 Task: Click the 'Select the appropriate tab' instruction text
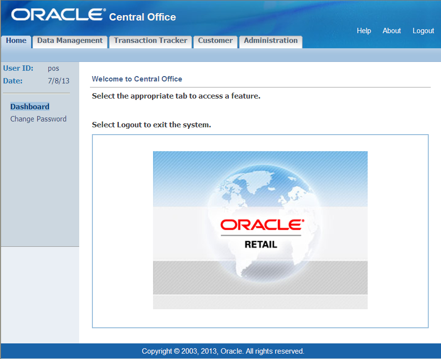176,96
